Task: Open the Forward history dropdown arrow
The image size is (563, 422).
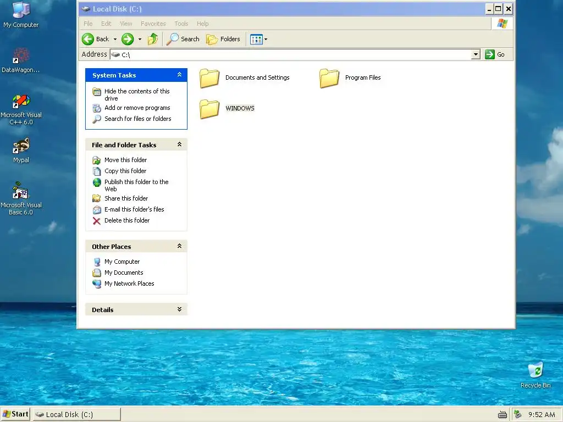Action: coord(140,39)
